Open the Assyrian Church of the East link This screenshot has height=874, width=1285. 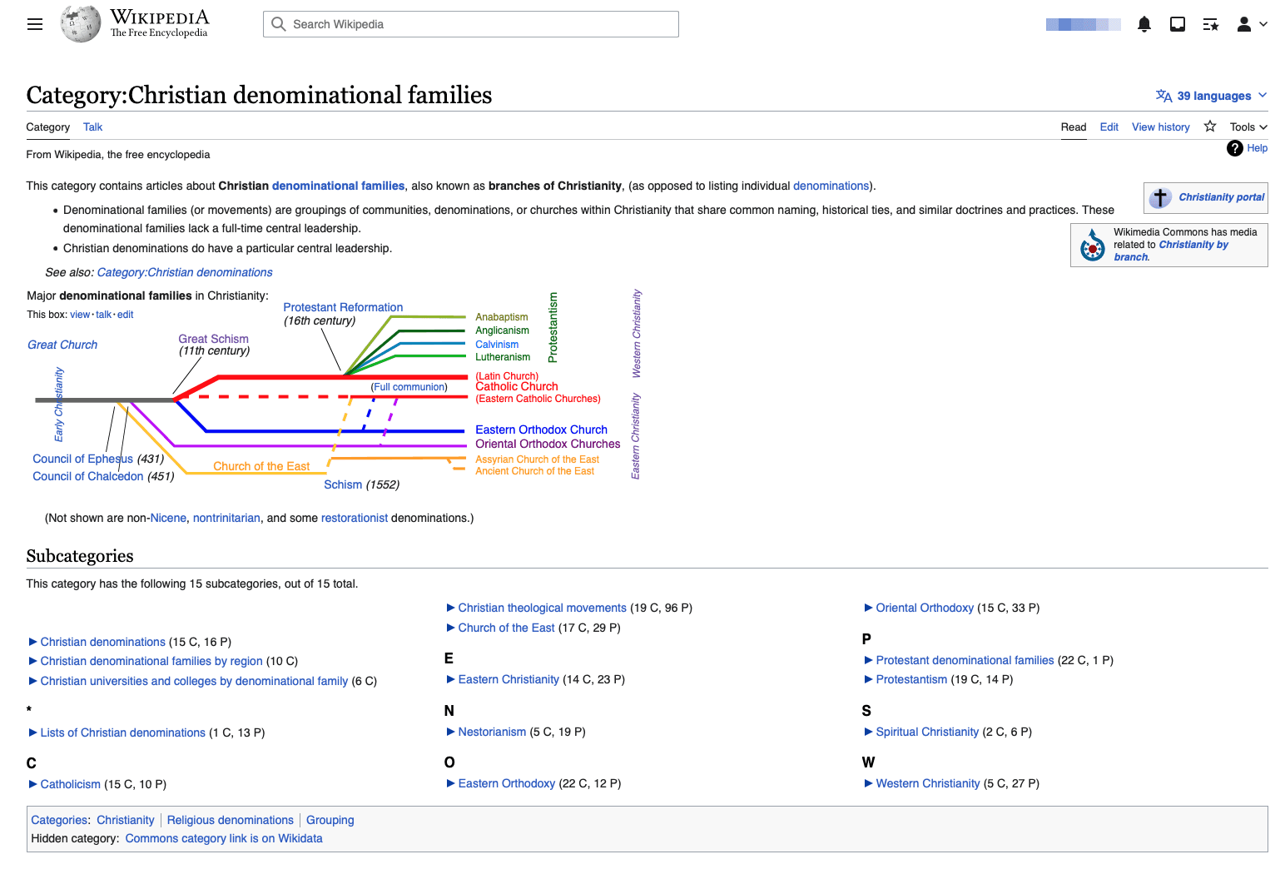[x=537, y=459]
